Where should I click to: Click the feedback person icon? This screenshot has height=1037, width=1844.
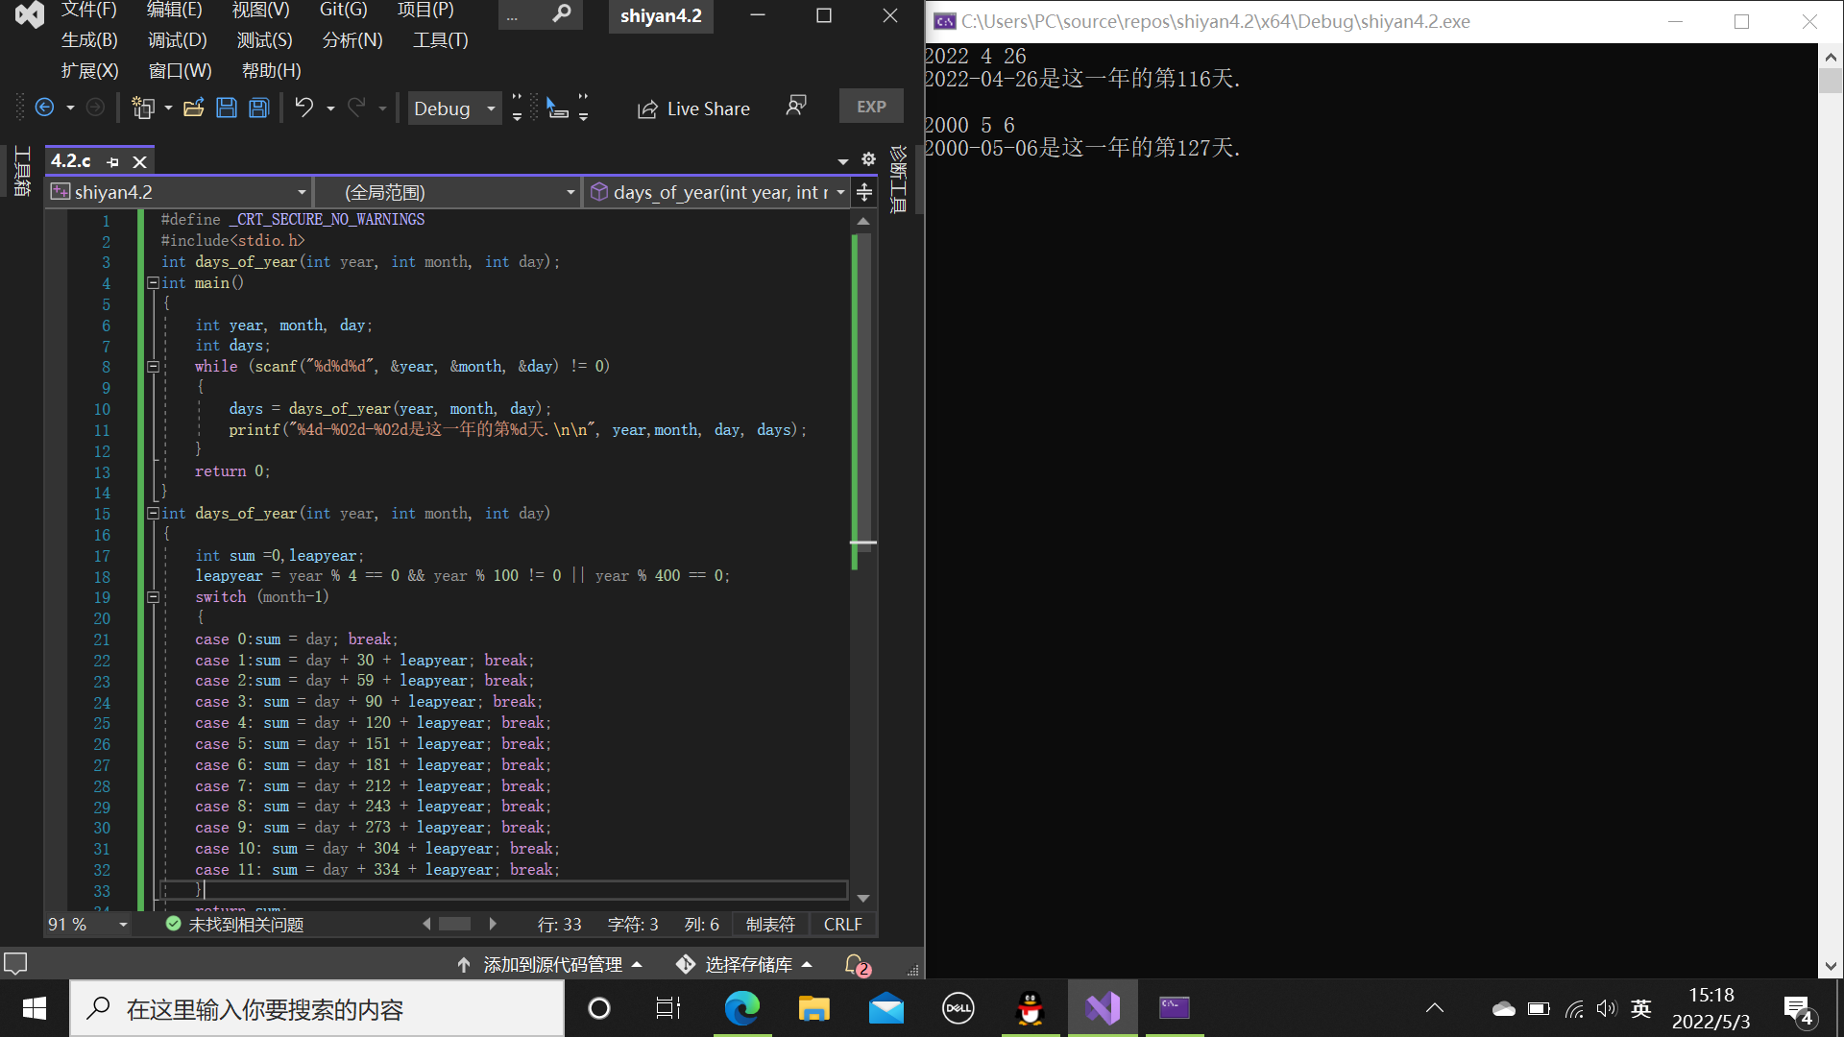[795, 106]
